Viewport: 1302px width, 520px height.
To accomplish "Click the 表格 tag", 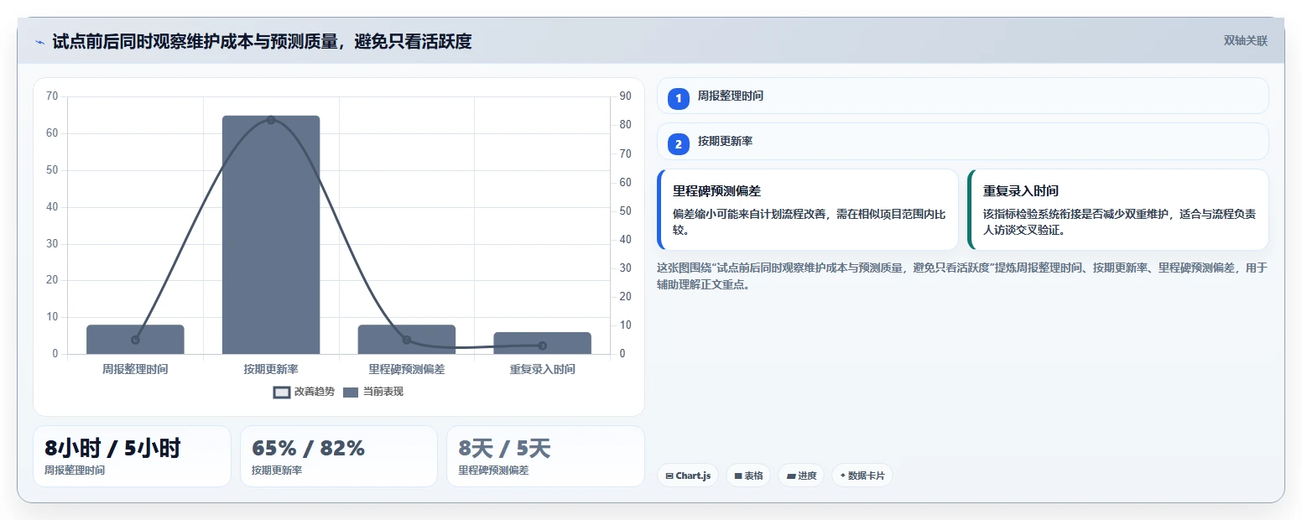I will (x=748, y=476).
